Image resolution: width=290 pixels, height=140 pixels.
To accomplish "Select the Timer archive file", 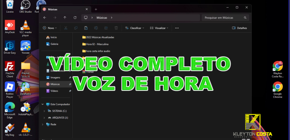I will click(88, 72).
